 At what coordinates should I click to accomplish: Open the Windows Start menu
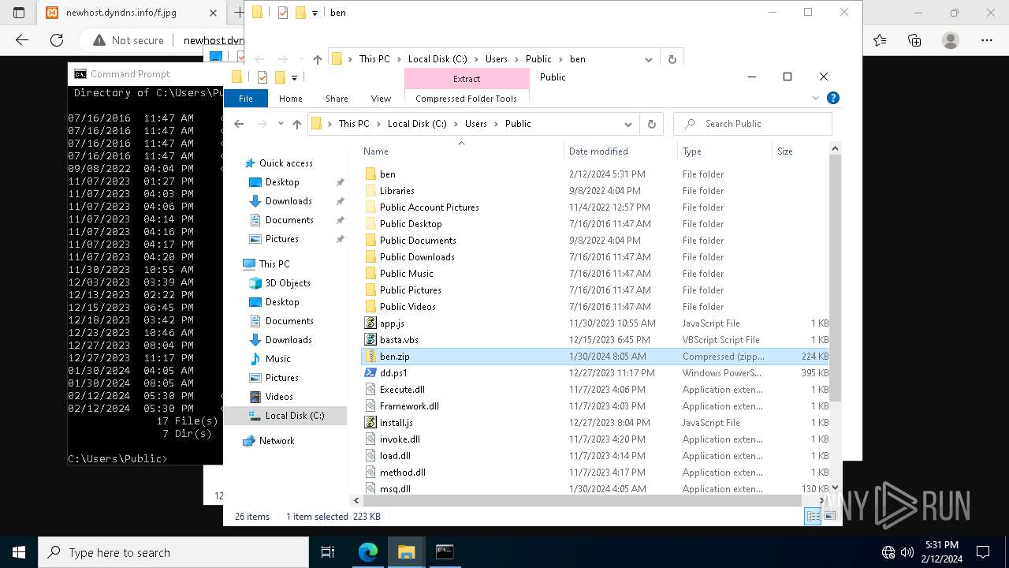pos(19,552)
